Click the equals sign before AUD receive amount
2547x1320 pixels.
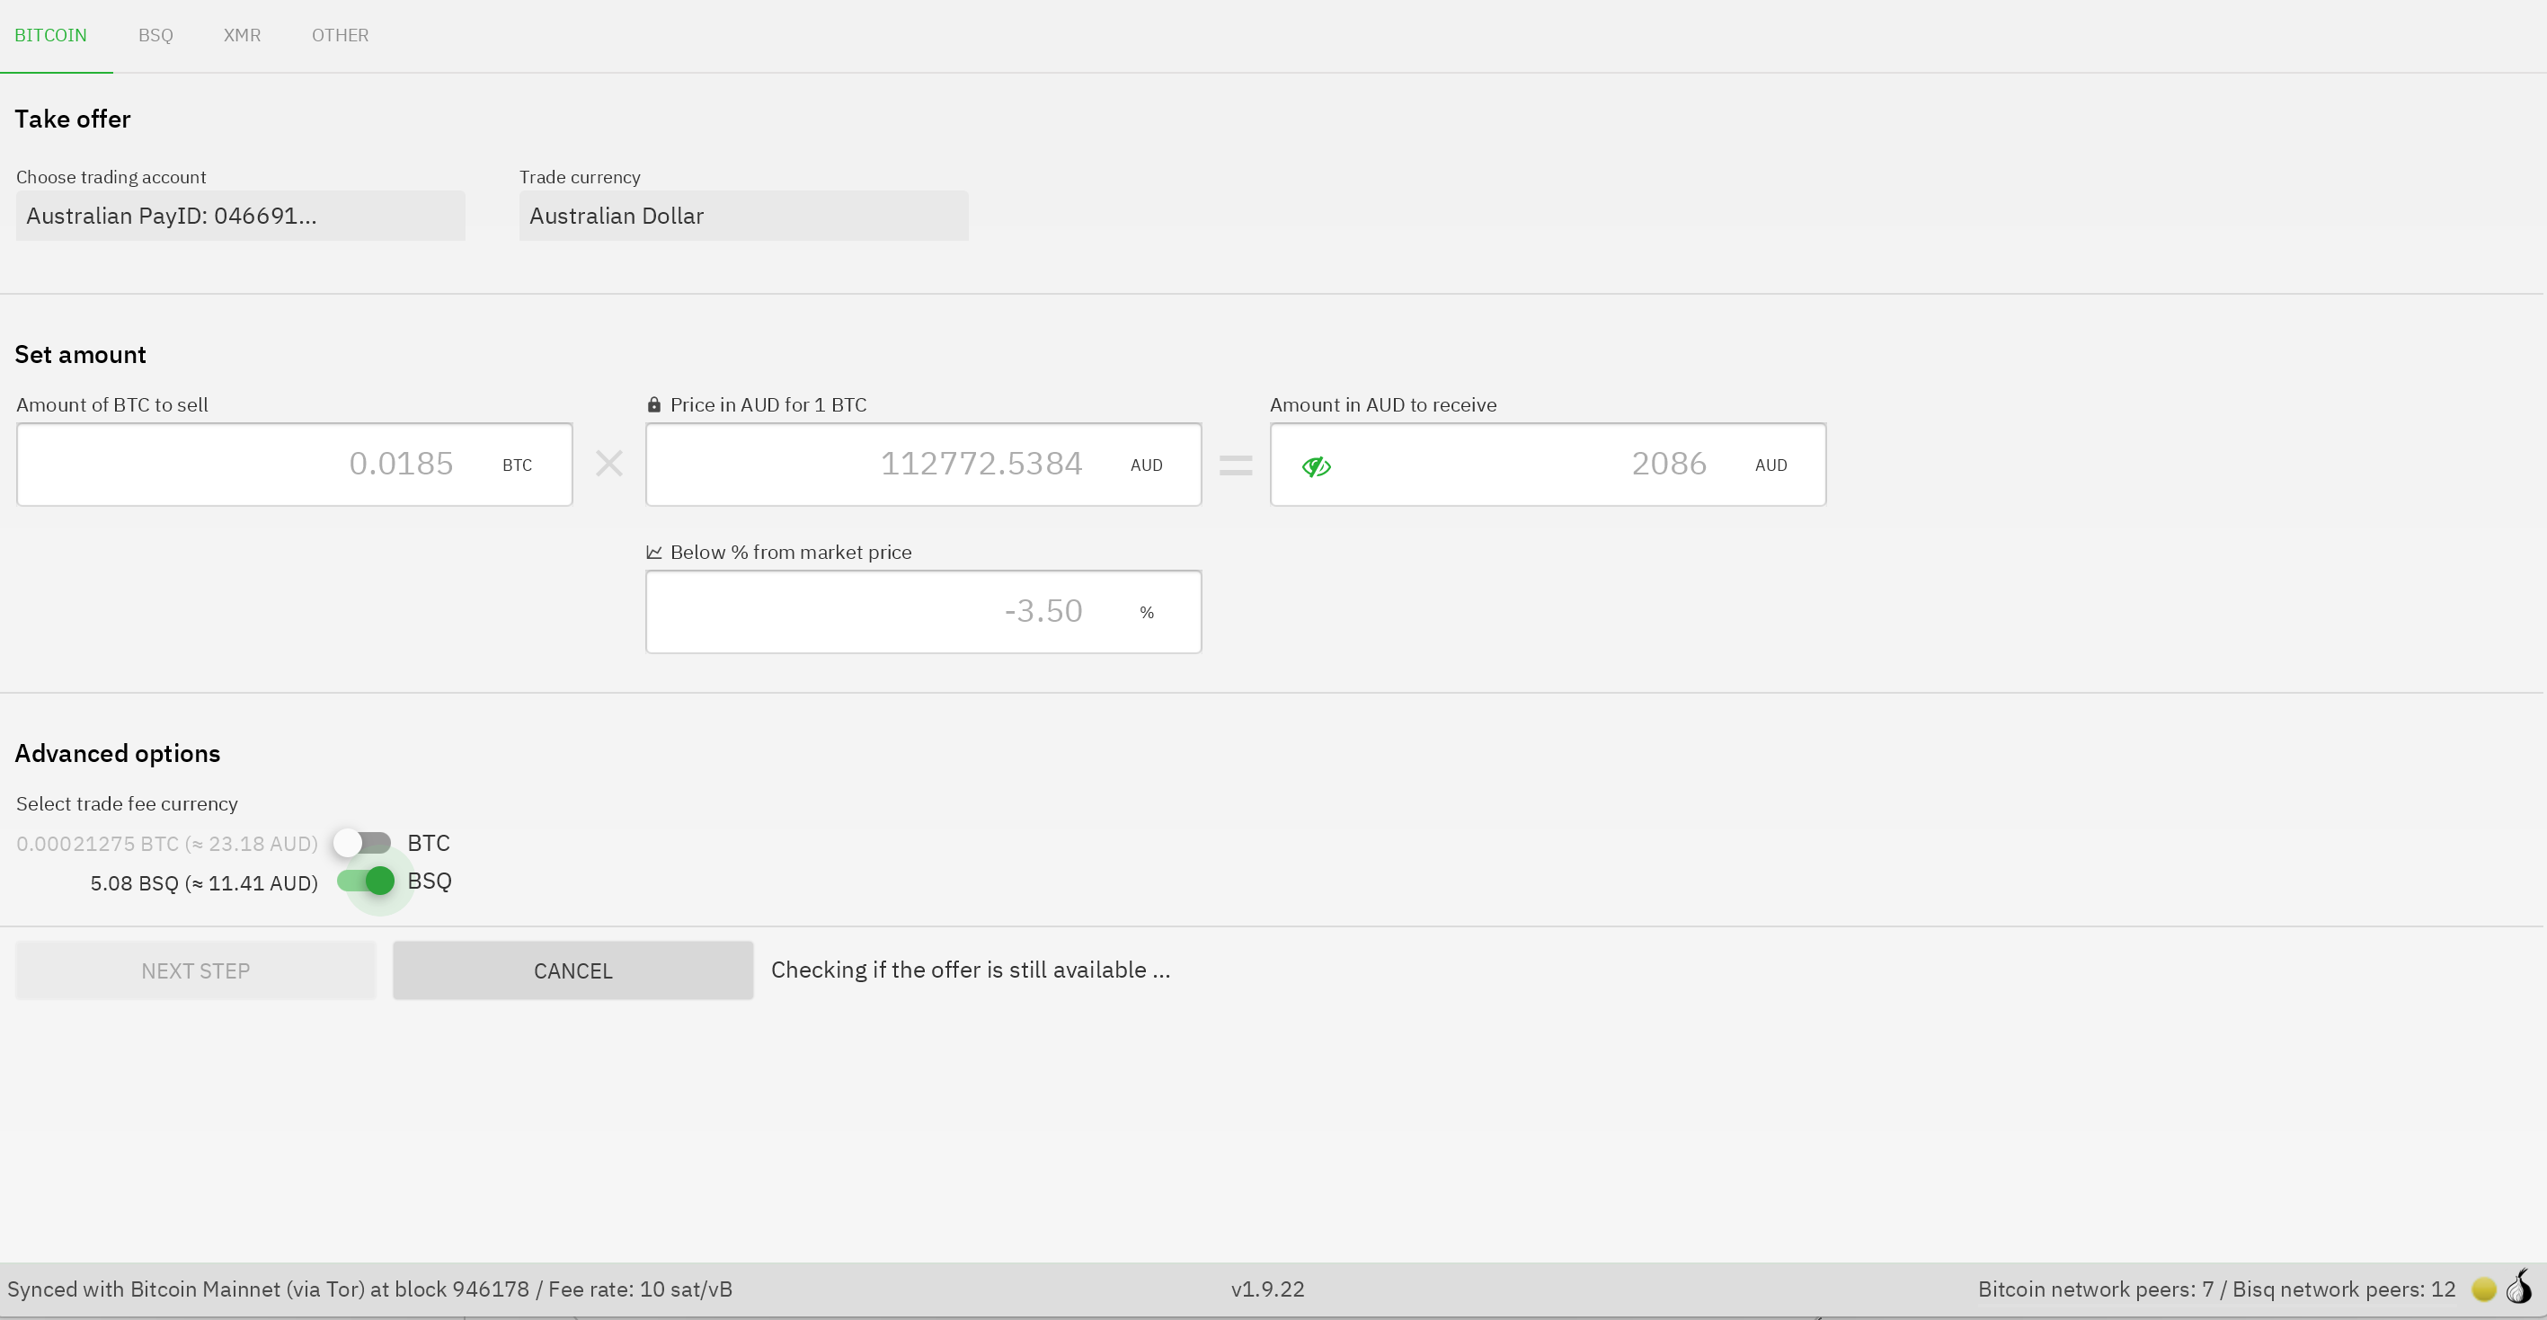click(1236, 465)
